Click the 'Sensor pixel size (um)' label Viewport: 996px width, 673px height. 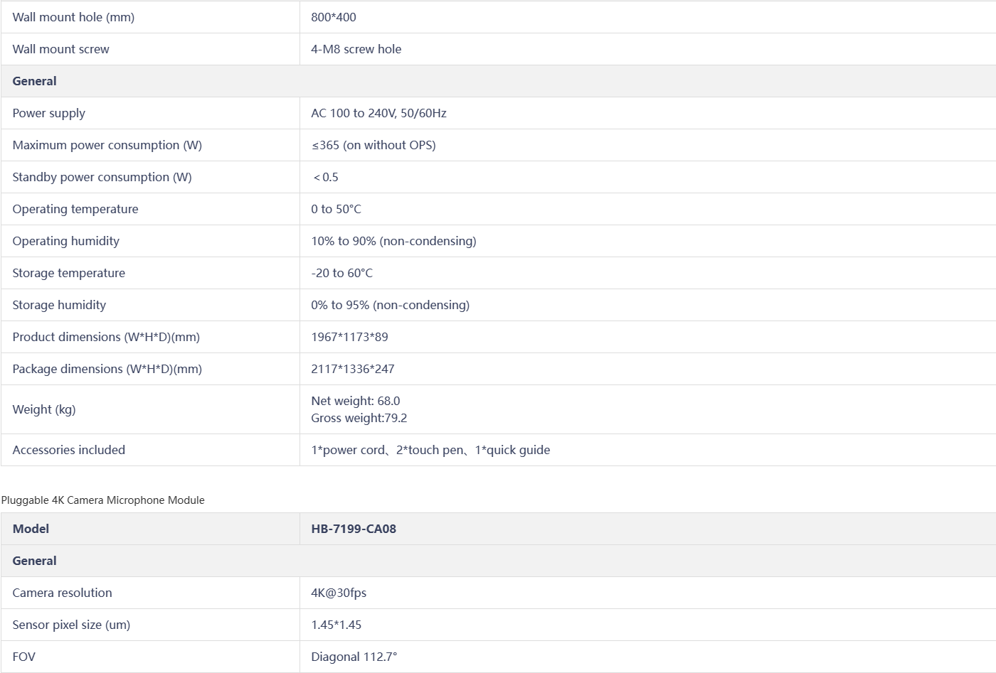[71, 625]
